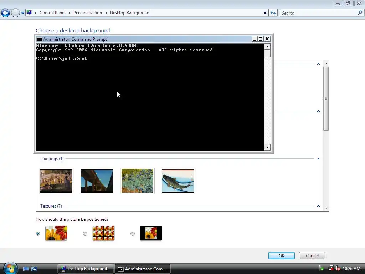The height and width of the screenshot is (274, 365).
Task: Open the Windows Start orb
Action: [x=10, y=268]
